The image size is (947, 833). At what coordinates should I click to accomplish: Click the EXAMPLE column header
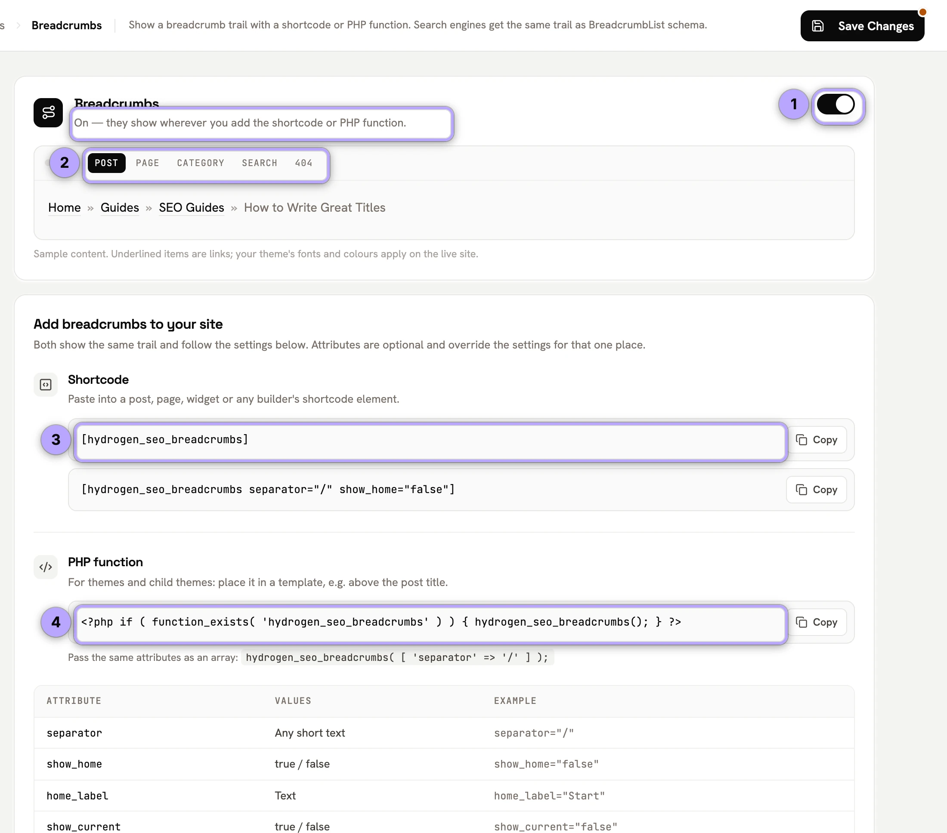[515, 701]
